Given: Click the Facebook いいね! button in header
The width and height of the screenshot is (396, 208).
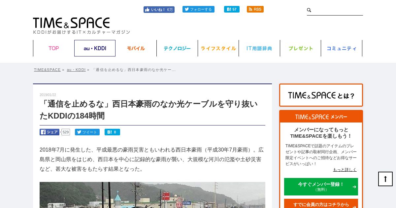Looking at the screenshot, I should coord(159,10).
